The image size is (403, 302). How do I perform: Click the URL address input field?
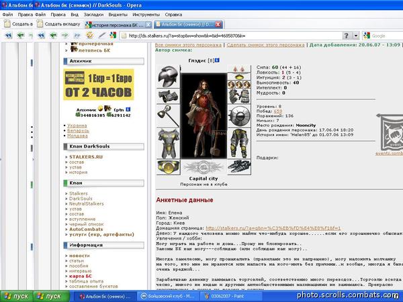pyautogui.click(x=231, y=36)
